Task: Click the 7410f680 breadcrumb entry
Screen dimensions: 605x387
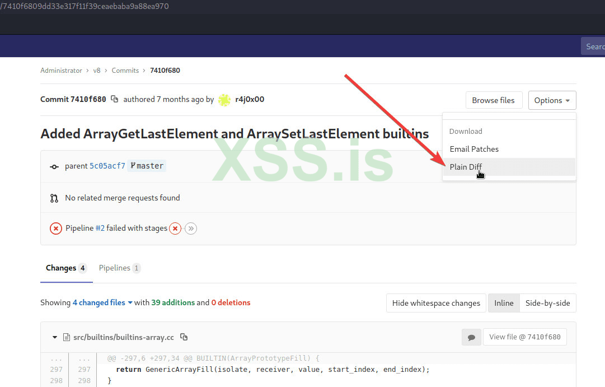Action: (x=165, y=71)
